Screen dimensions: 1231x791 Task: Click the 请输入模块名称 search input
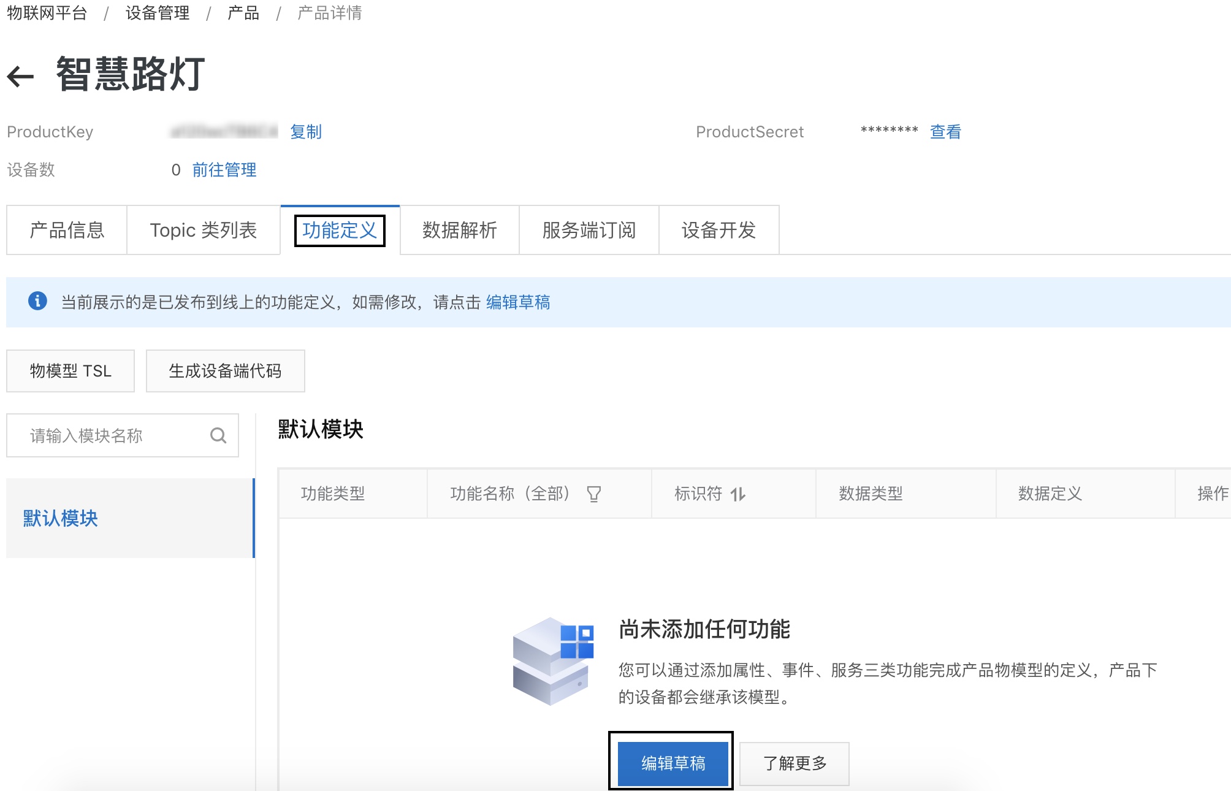pos(104,435)
